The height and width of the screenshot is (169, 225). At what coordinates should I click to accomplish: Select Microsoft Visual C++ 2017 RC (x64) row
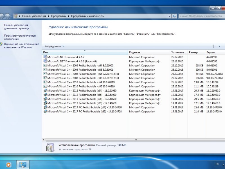(x=133, y=107)
